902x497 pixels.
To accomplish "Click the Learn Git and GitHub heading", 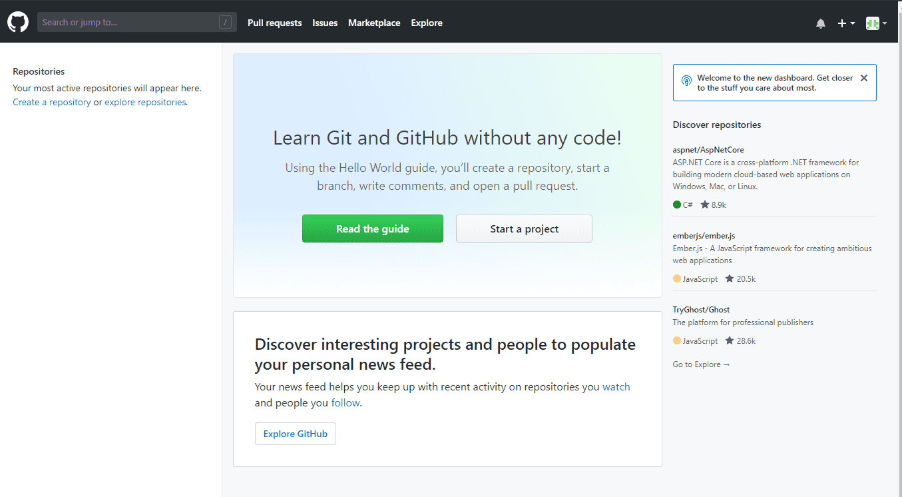I will [447, 138].
